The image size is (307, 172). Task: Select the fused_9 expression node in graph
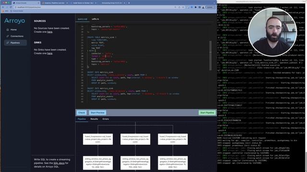[x=135, y=139]
